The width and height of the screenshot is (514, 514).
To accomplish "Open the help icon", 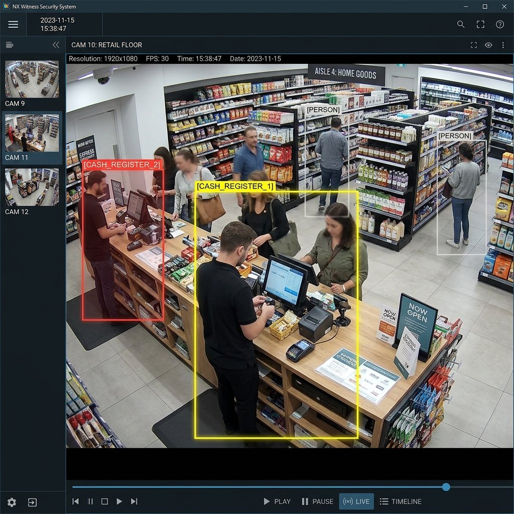I will tap(499, 24).
